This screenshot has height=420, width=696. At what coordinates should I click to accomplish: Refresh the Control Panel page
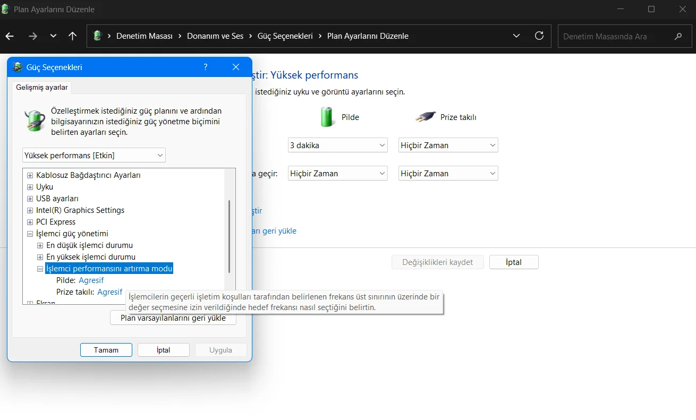click(539, 36)
